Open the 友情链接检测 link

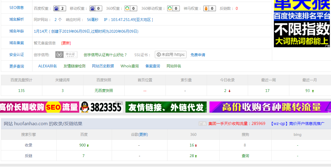(x=74, y=66)
